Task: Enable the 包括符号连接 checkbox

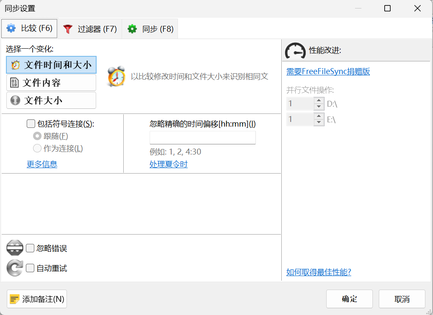Action: pos(31,123)
